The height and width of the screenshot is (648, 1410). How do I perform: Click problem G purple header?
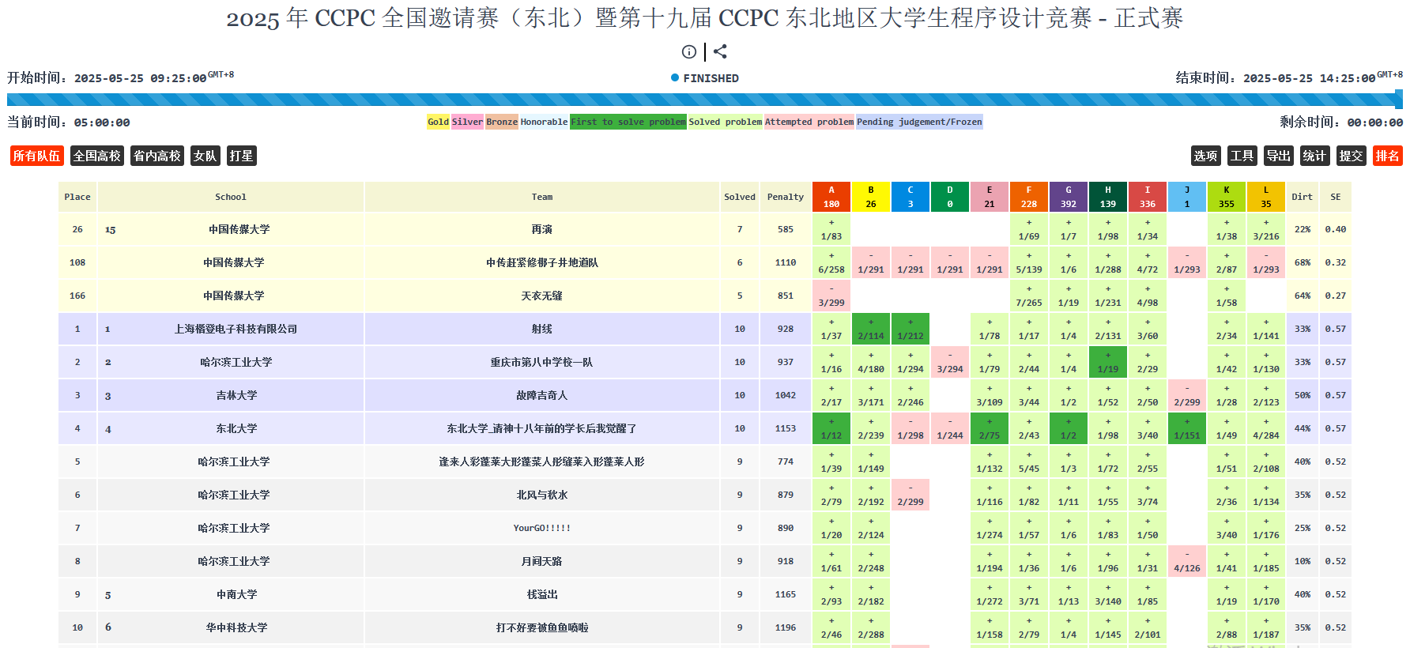click(1069, 197)
